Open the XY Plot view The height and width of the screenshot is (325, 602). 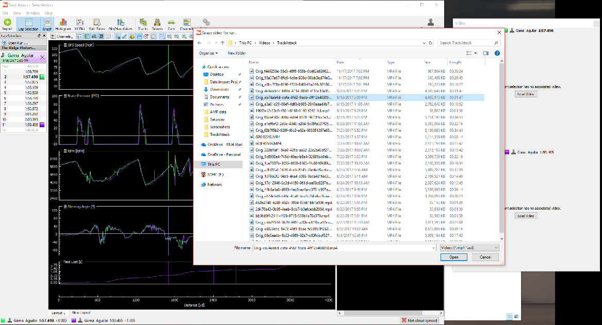(x=79, y=24)
